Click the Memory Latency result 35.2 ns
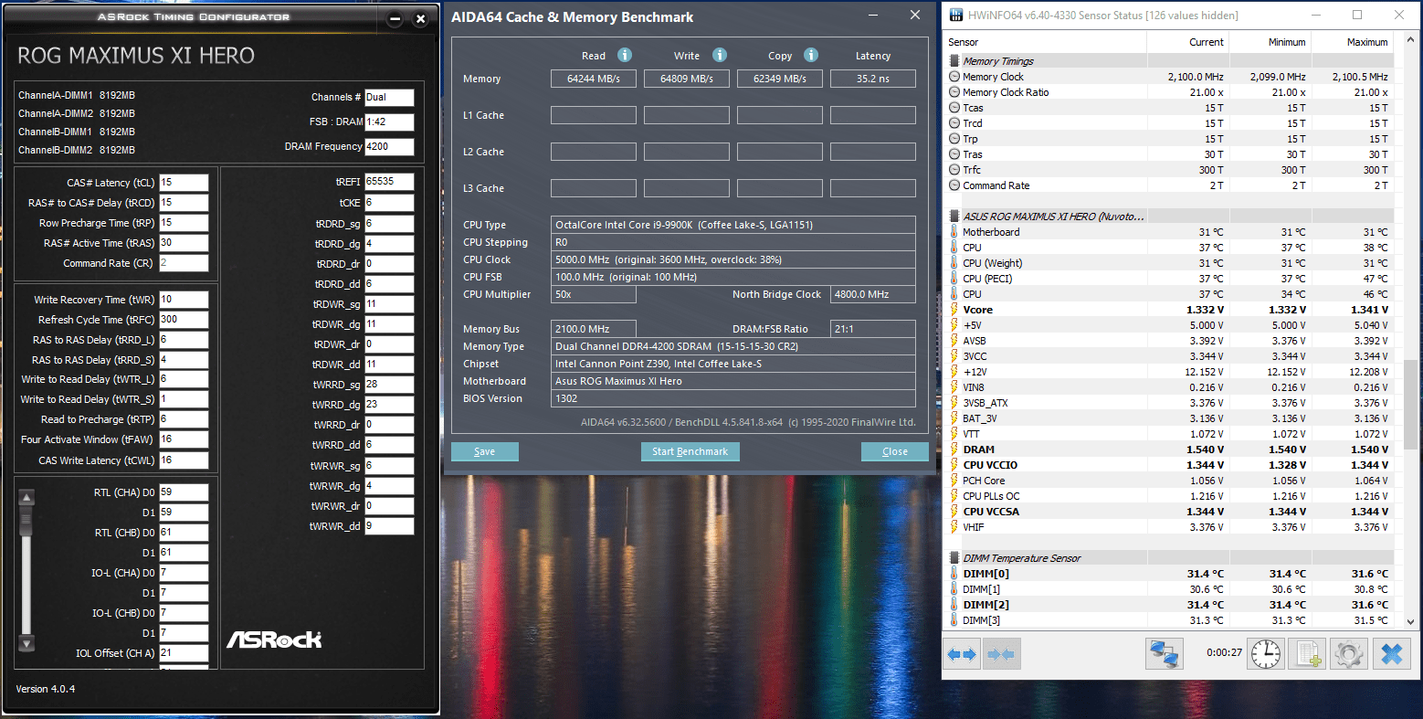The height and width of the screenshot is (719, 1423). tap(873, 79)
